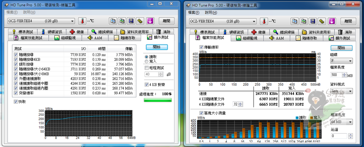Select 寫入 radio button
The height and width of the screenshot is (147, 364).
coord(146,61)
